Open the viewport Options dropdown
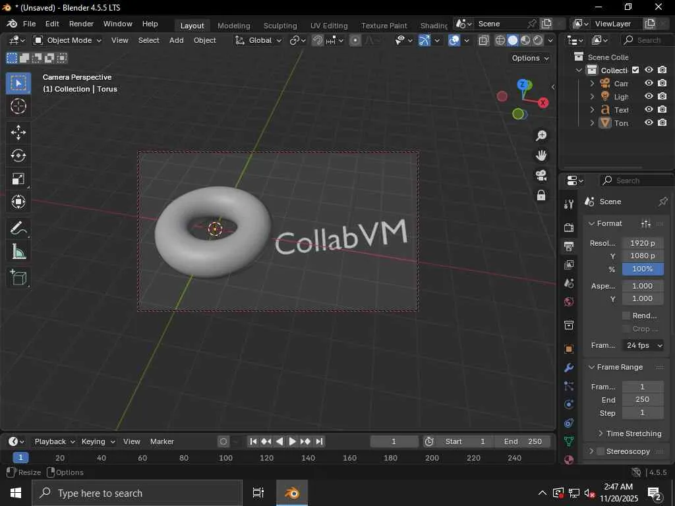The image size is (675, 506). (x=530, y=58)
